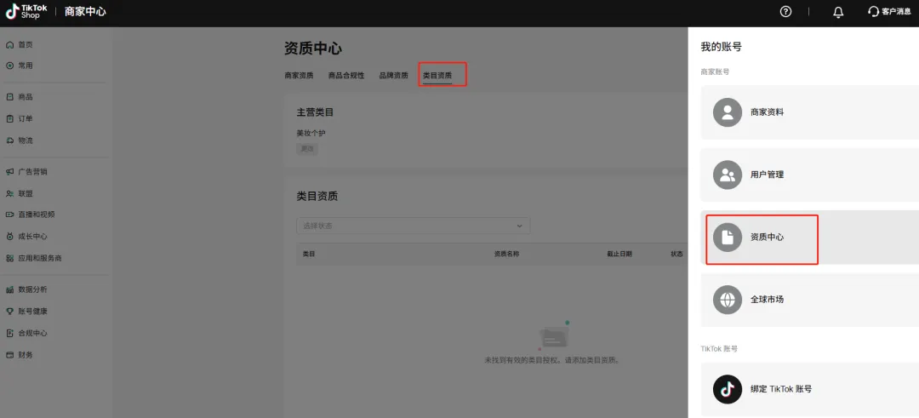Image resolution: width=919 pixels, height=418 pixels.
Task: Click the 绑定 TikTok 账号 icon
Action: [x=728, y=389]
